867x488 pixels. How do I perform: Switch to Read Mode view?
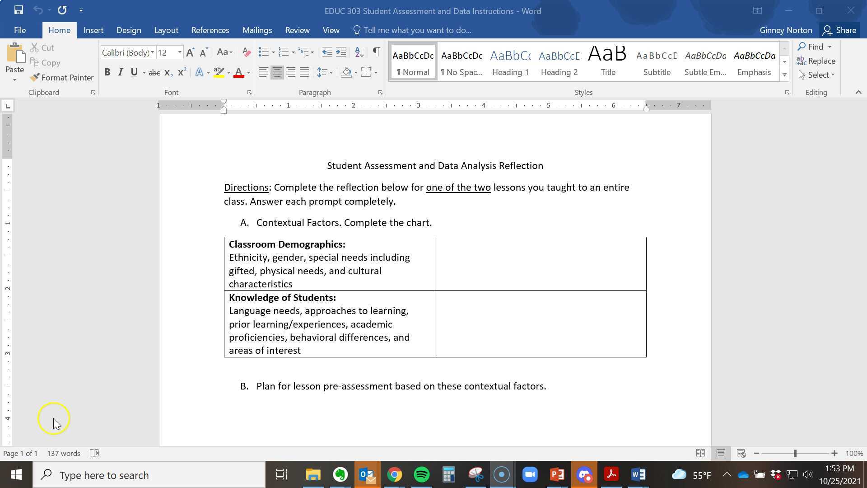coord(701,453)
